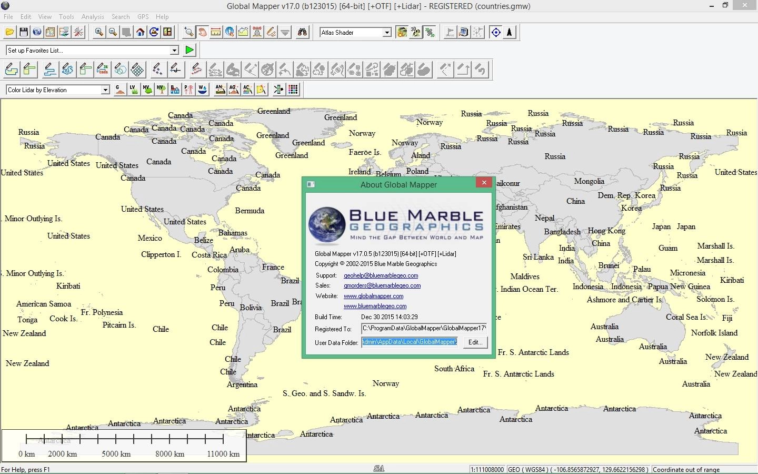Classify lidar as Ground G icon
Screen dimensions: 758x474
tap(120, 90)
